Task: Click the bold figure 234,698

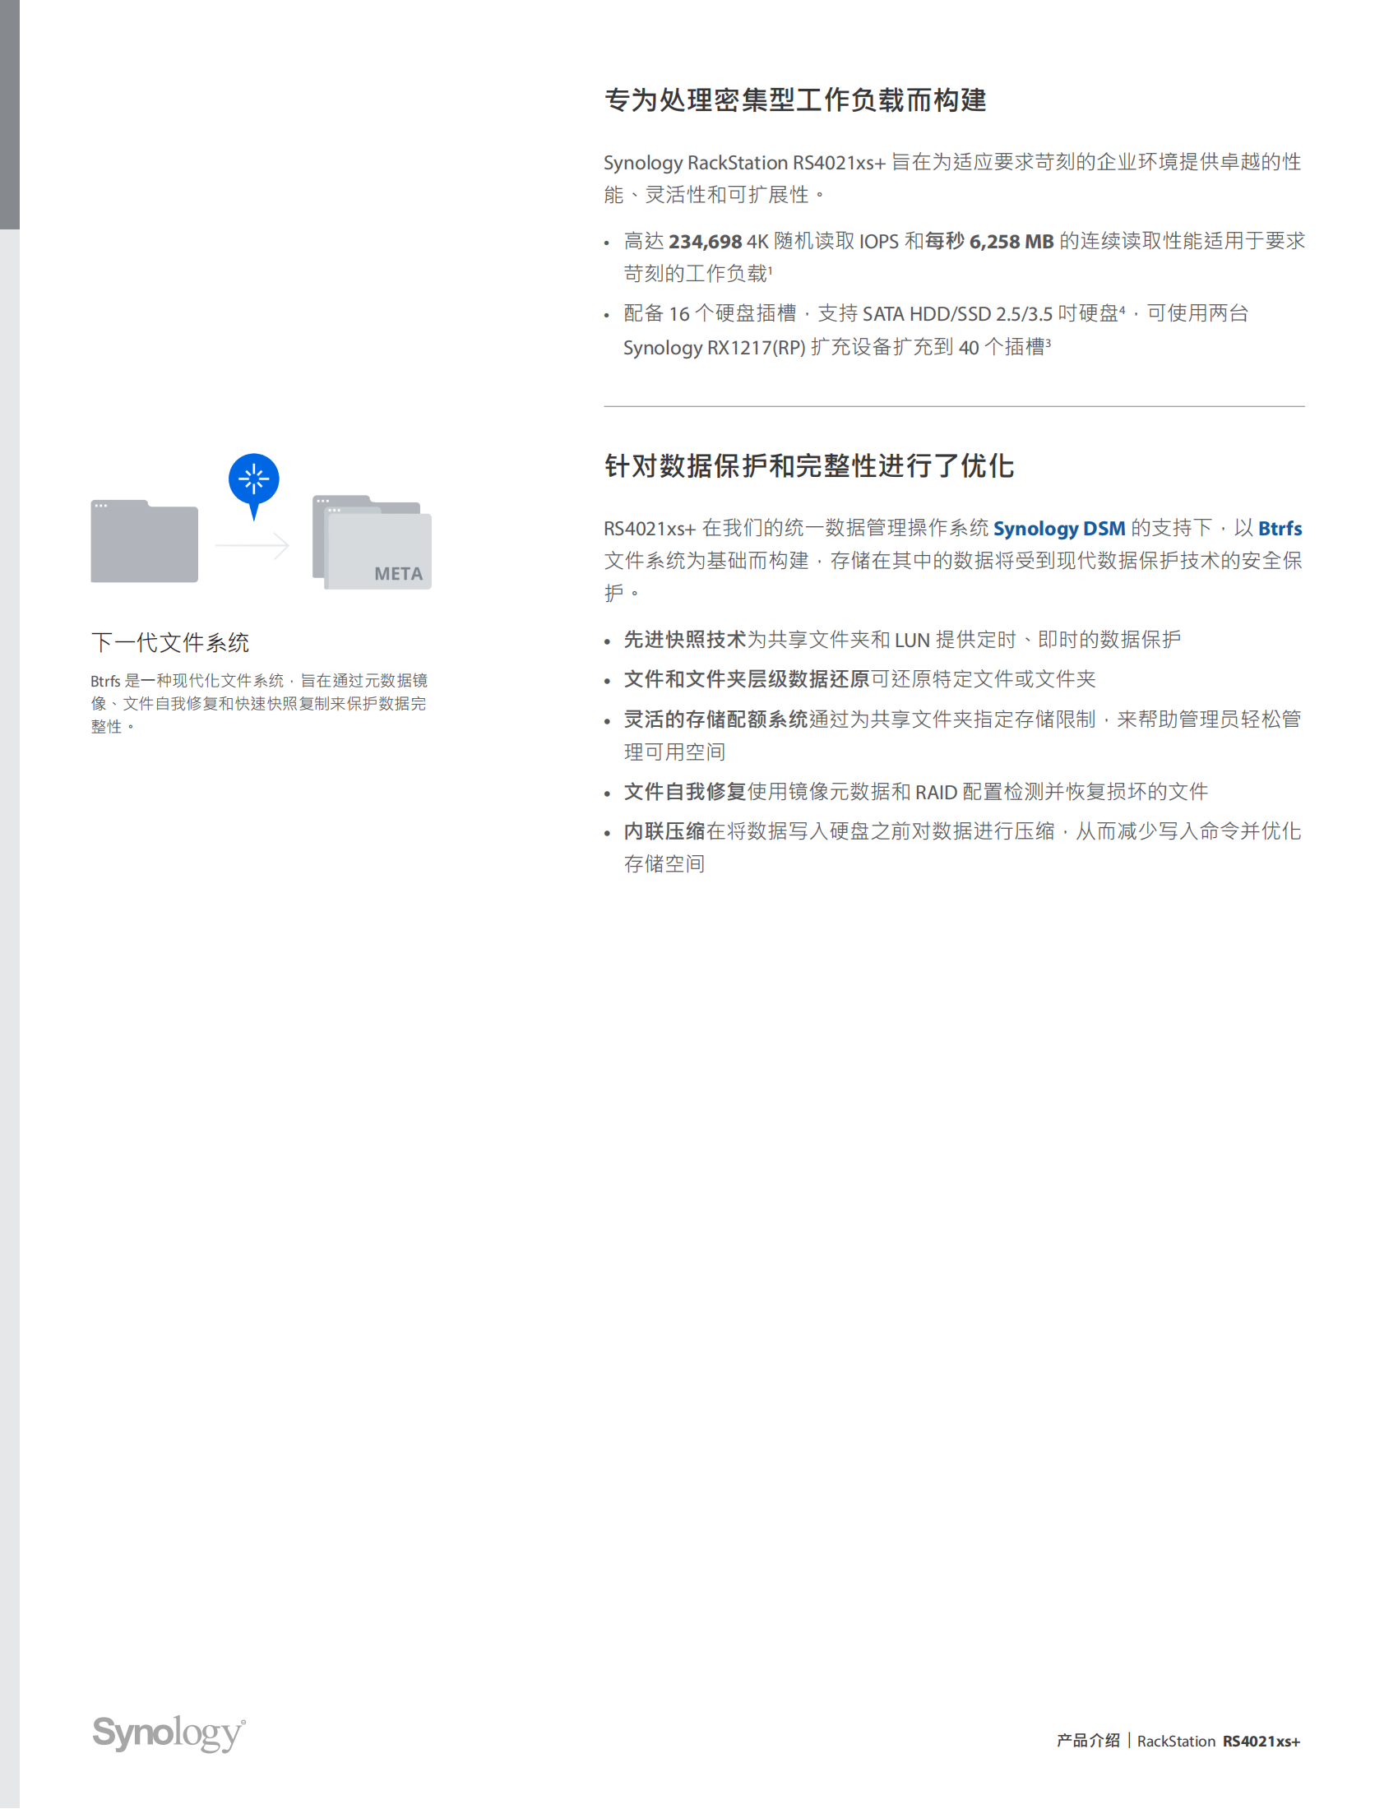Action: tap(705, 241)
